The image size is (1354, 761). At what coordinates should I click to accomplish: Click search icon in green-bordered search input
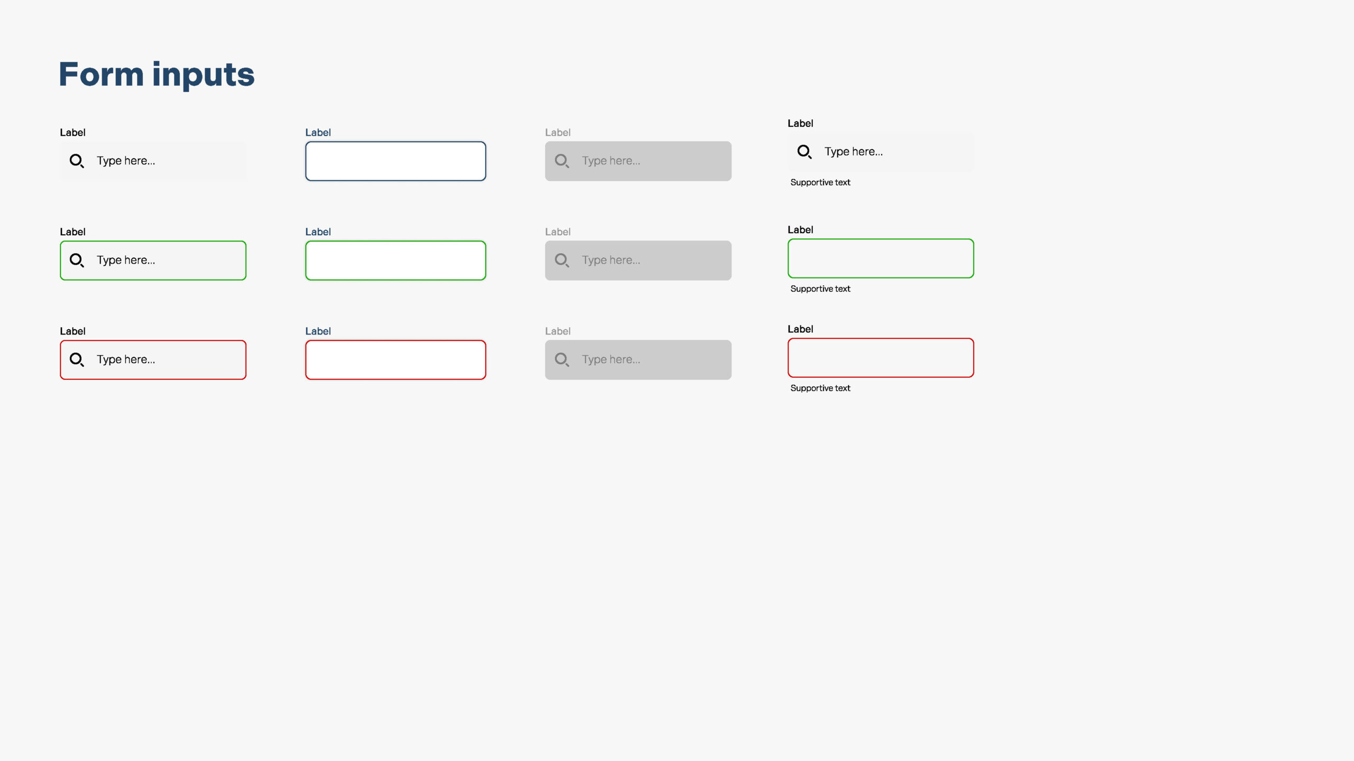click(77, 260)
